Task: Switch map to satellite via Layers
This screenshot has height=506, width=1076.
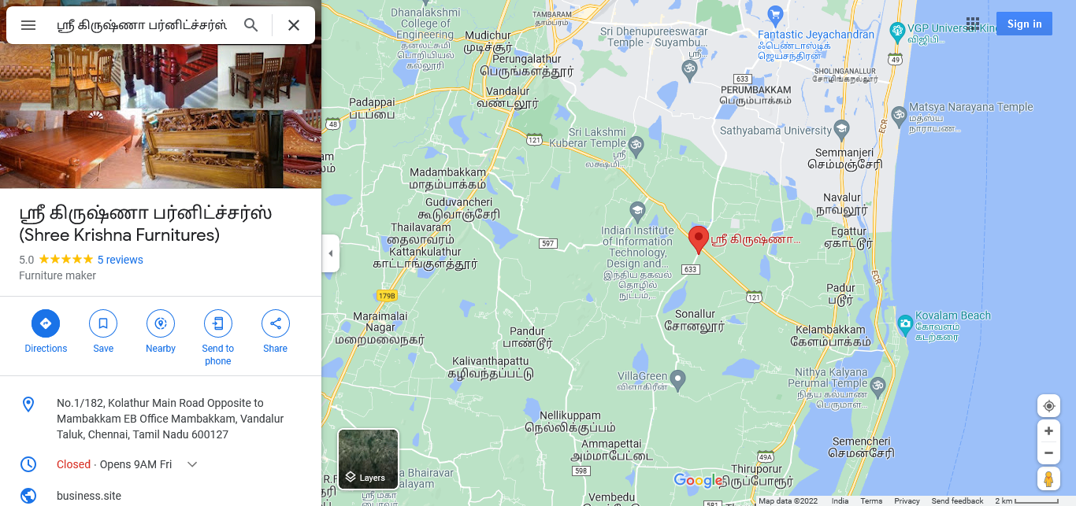Action: click(x=368, y=459)
